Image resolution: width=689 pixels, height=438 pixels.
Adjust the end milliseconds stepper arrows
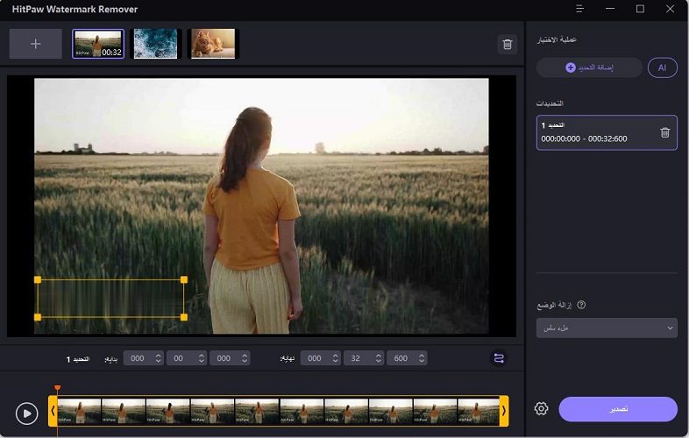click(422, 358)
